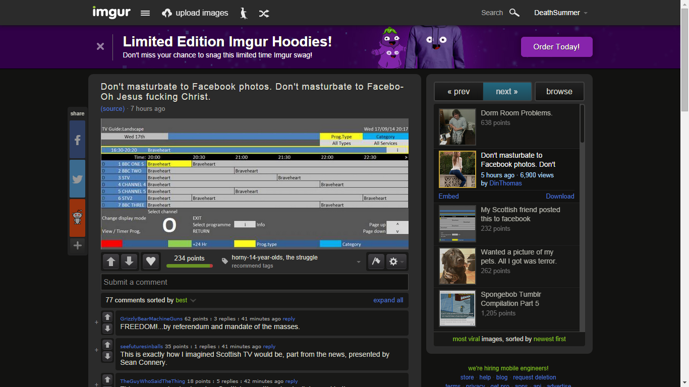This screenshot has width=689, height=387.
Task: Click the expand all comments link
Action: tap(388, 300)
